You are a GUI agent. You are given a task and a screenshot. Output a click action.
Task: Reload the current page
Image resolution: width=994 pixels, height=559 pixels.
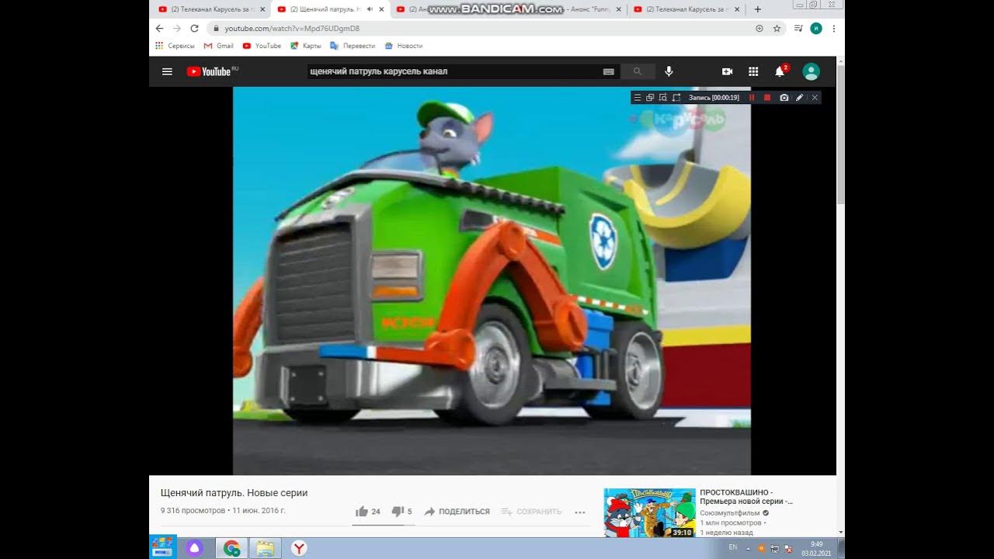194,28
